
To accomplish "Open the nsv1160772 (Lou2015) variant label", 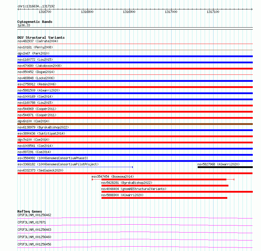I will coord(35,60).
